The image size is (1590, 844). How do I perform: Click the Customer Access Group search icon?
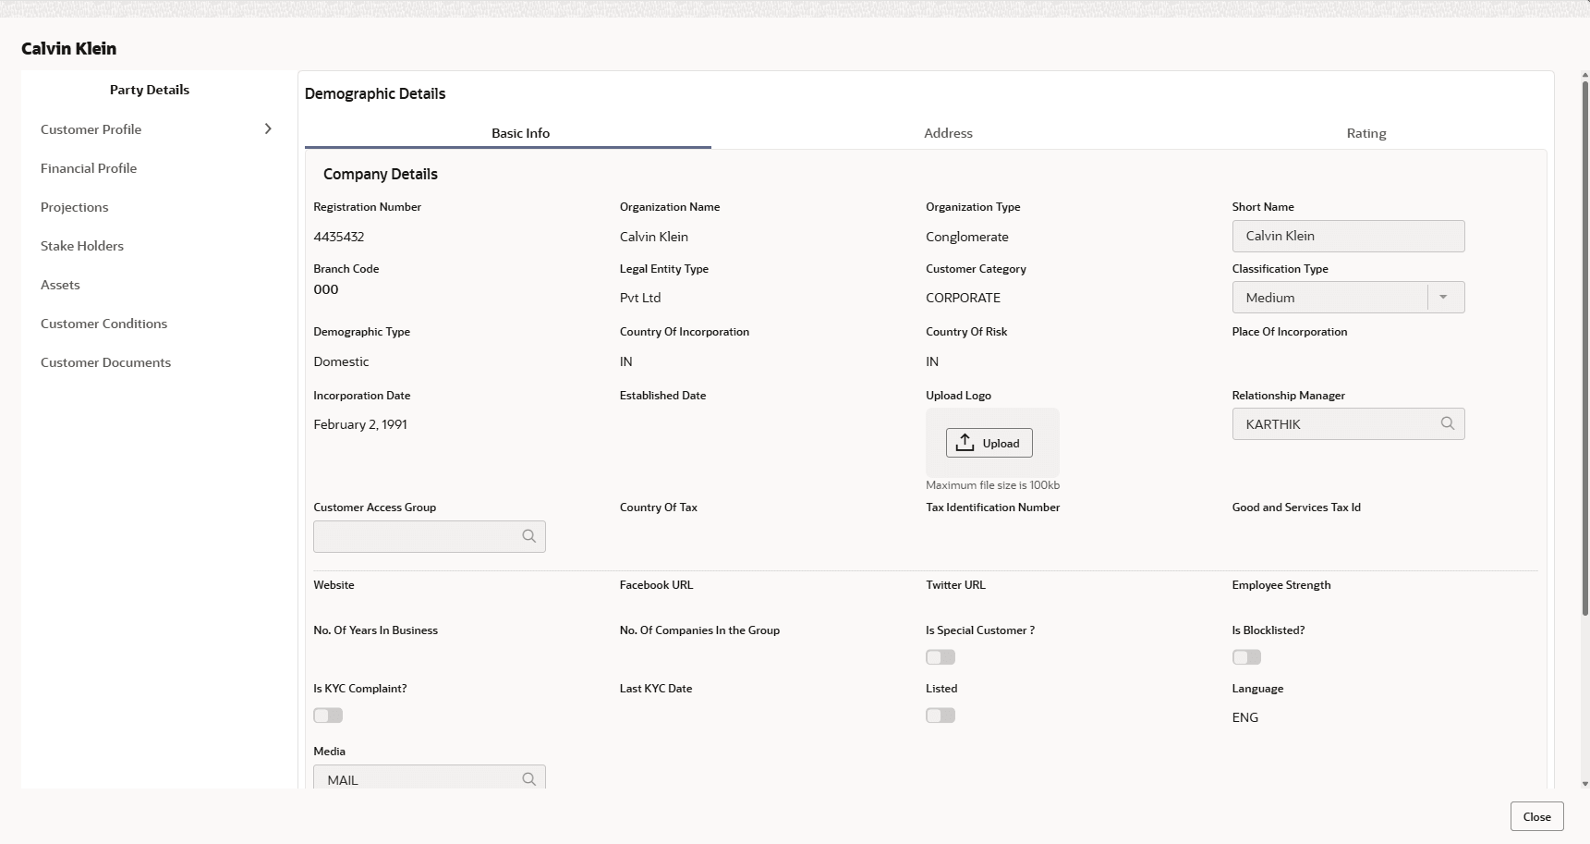pos(529,536)
